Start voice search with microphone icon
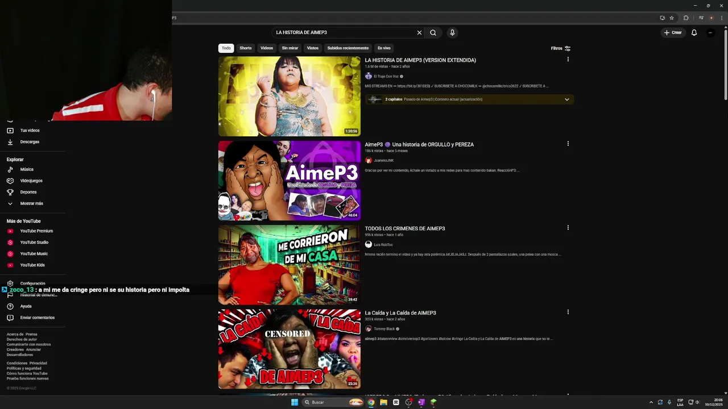 452,32
